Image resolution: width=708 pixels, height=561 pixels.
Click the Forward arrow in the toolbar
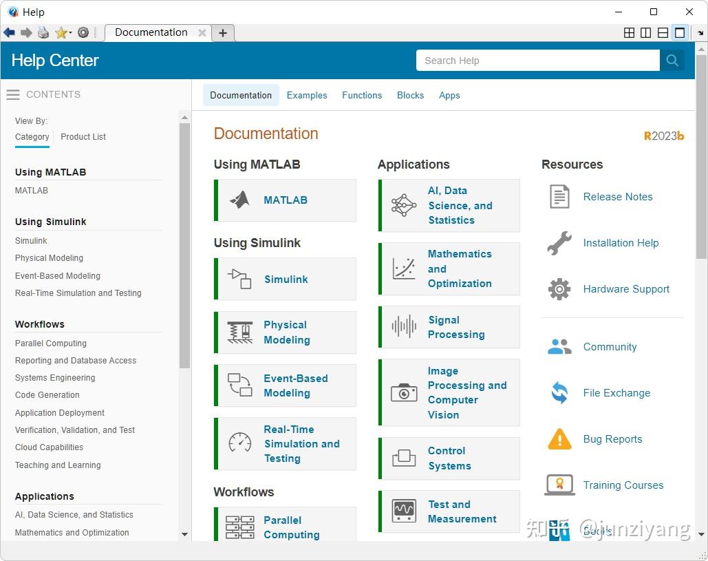tap(26, 32)
